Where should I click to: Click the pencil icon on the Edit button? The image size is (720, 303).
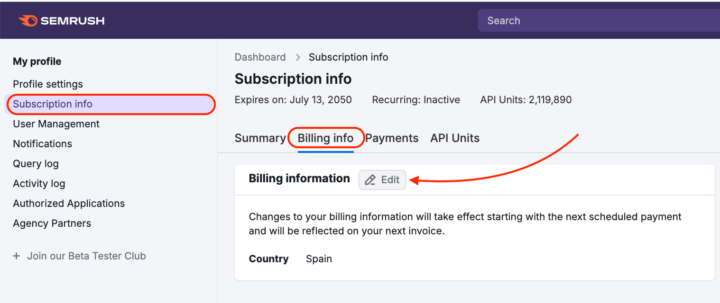pos(370,180)
